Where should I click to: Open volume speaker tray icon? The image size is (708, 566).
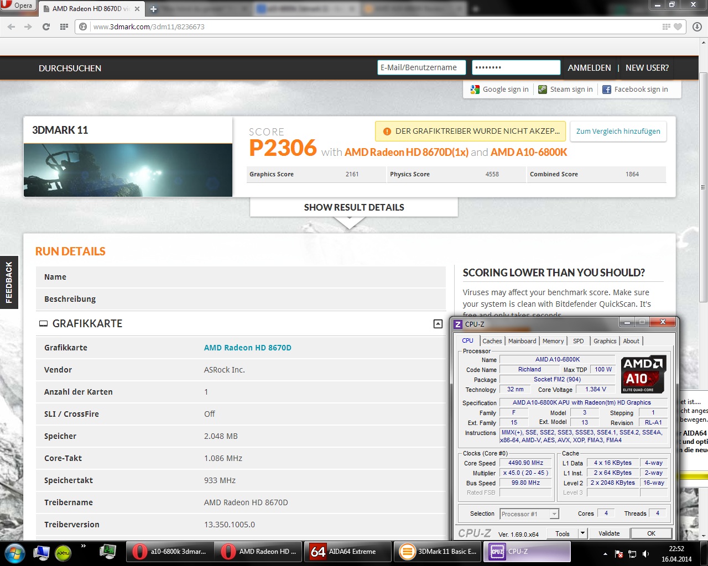pyautogui.click(x=645, y=554)
